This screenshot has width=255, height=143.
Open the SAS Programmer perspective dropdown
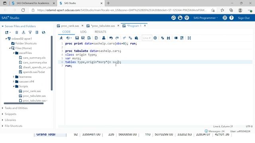pyautogui.click(x=206, y=18)
